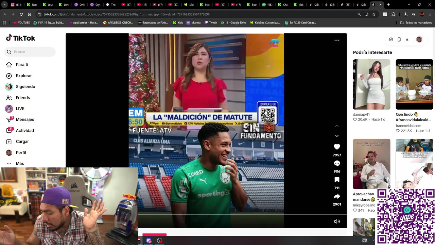Click the francovidal.com username
435x245 pixels.
408,126
